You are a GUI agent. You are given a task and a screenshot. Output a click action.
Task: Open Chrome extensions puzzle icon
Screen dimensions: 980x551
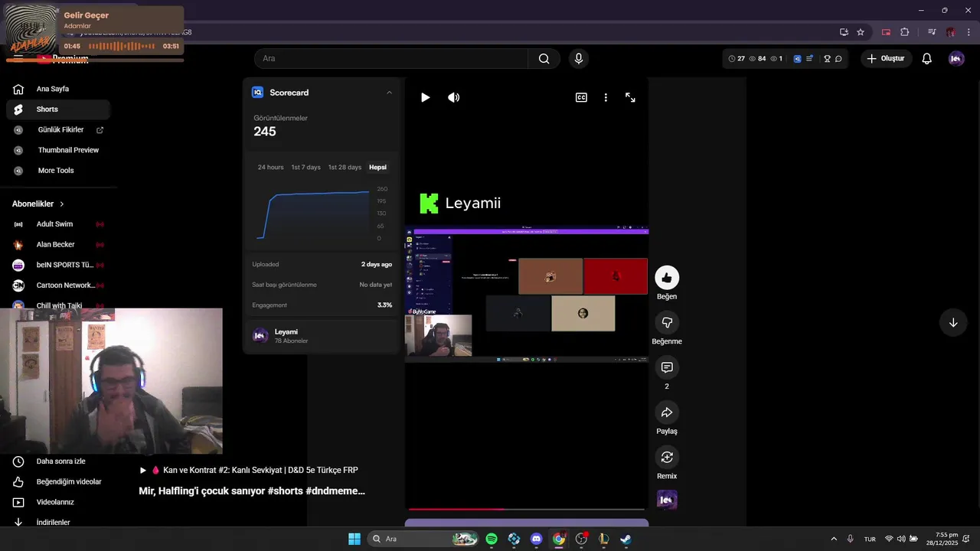(904, 32)
